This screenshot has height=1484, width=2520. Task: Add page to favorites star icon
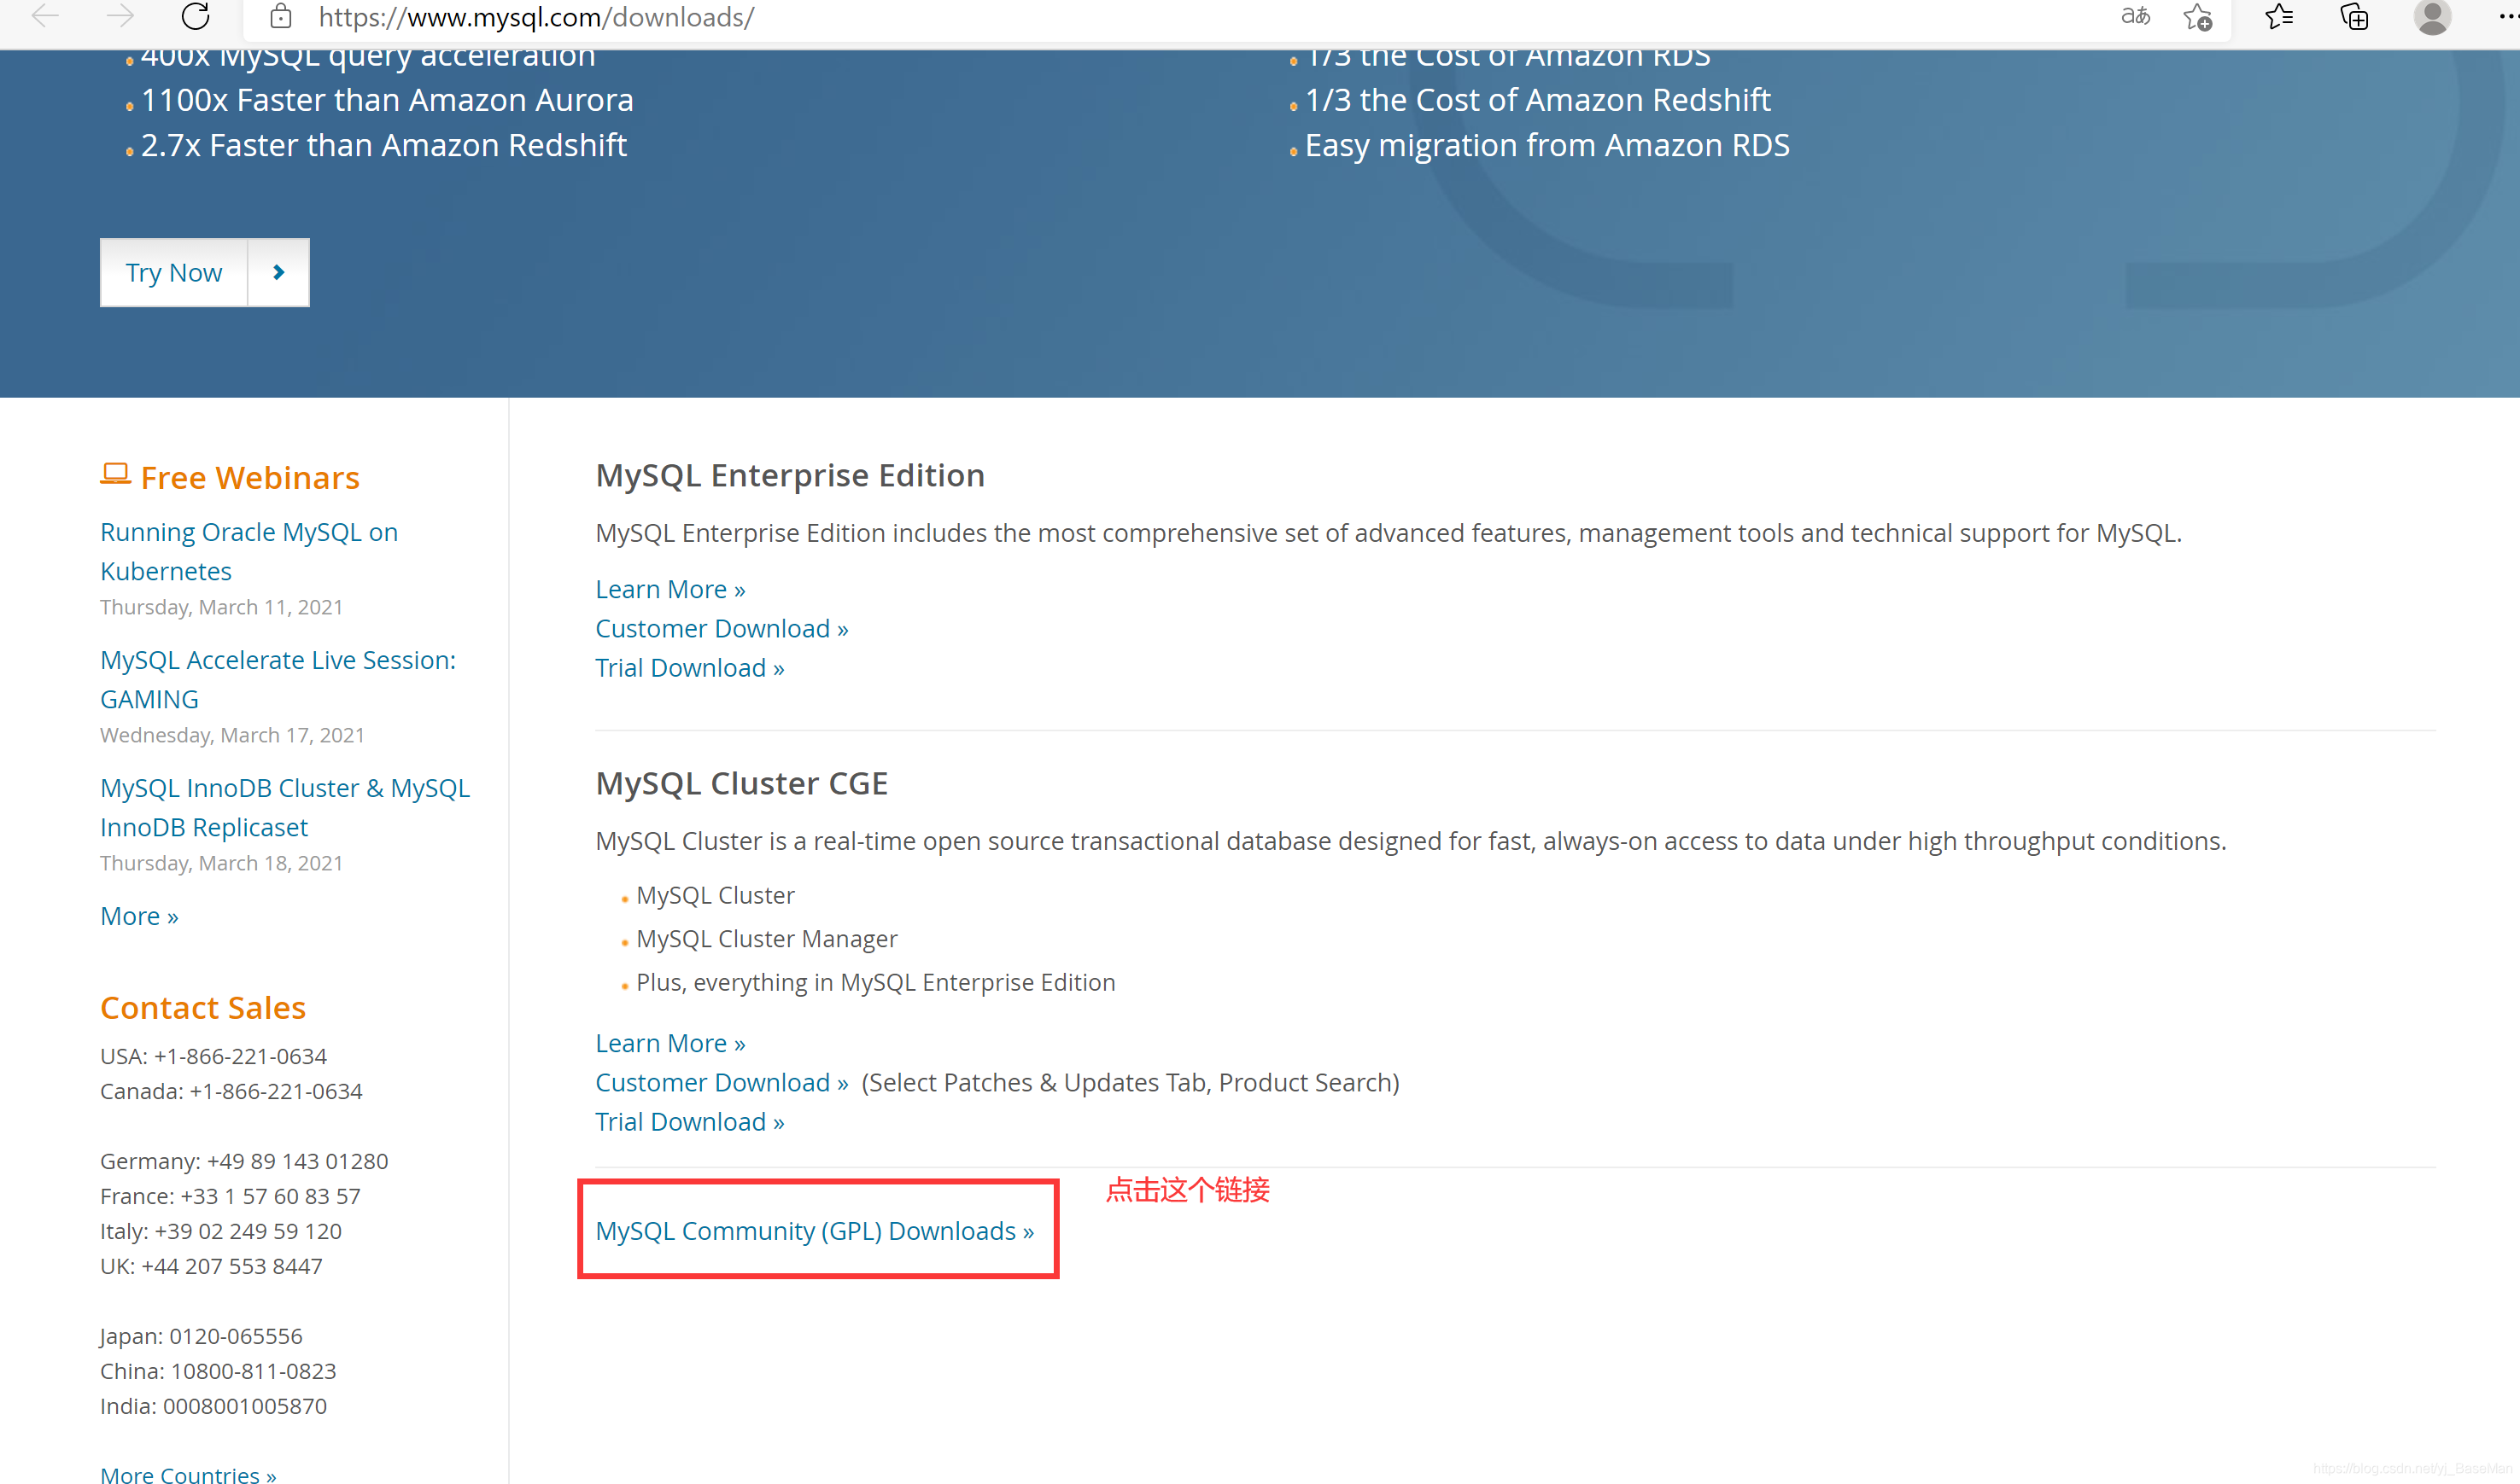pyautogui.click(x=2197, y=16)
